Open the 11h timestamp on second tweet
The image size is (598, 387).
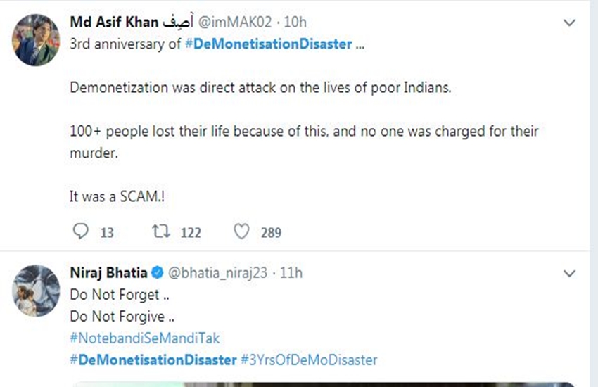click(291, 272)
